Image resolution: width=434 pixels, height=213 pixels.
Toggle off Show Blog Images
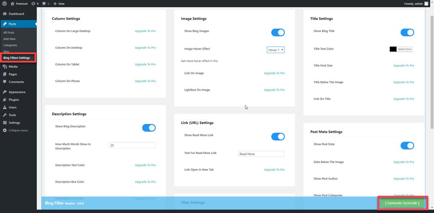[x=278, y=33]
